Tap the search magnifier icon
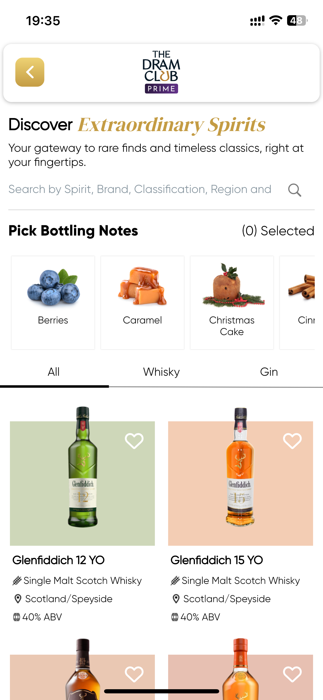 (x=295, y=190)
